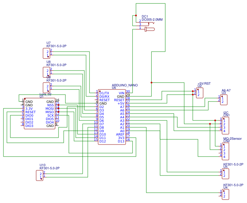Select the CN1 I2C connector symbol

pyautogui.click(x=225, y=126)
